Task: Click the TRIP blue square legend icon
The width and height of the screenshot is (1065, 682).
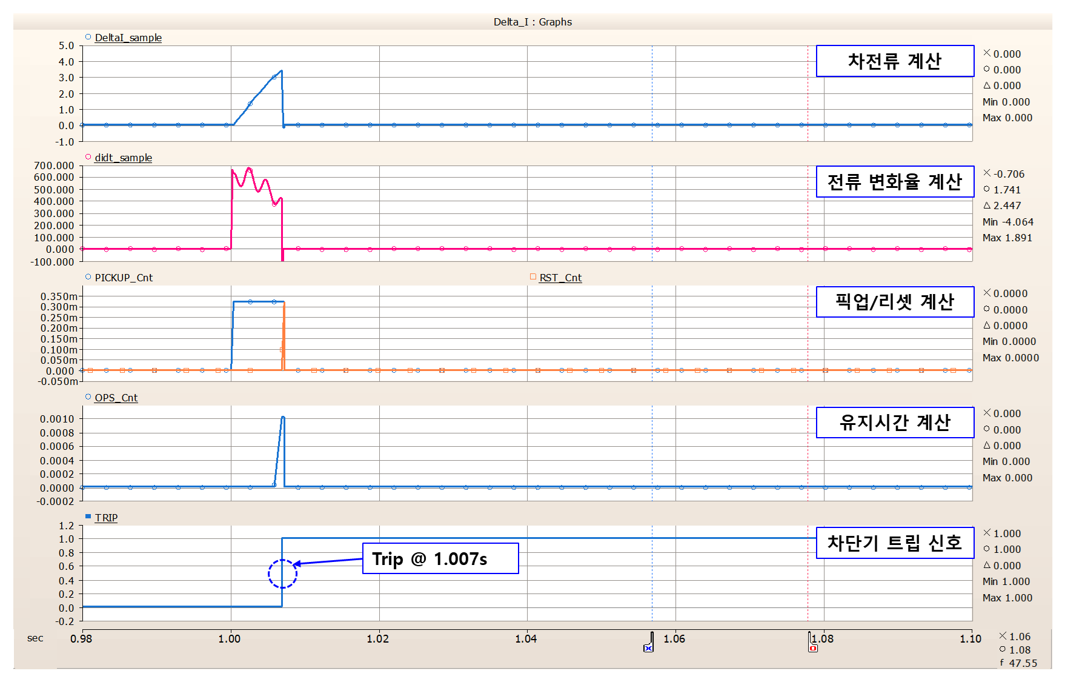Action: point(88,517)
